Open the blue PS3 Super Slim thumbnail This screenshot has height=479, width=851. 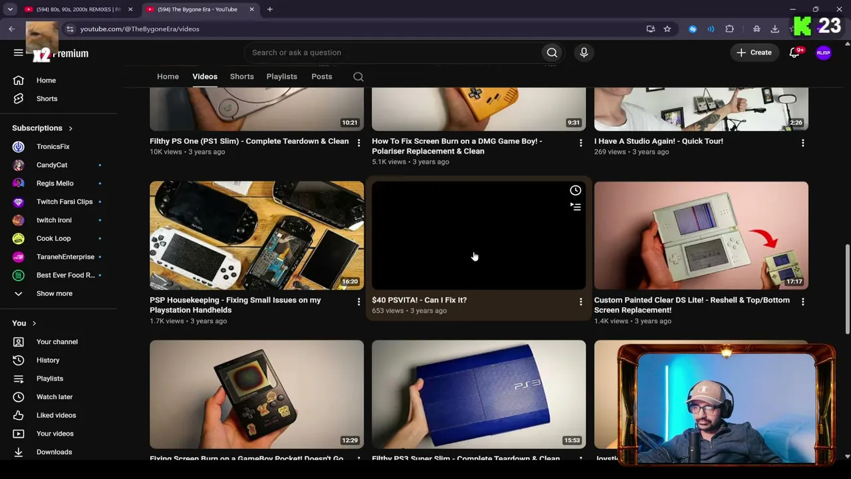tap(479, 395)
